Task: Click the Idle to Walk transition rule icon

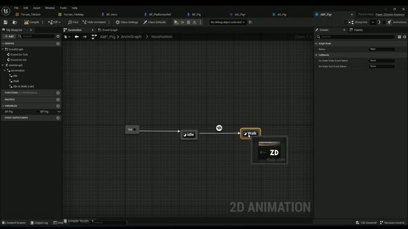Action: pyautogui.click(x=219, y=128)
